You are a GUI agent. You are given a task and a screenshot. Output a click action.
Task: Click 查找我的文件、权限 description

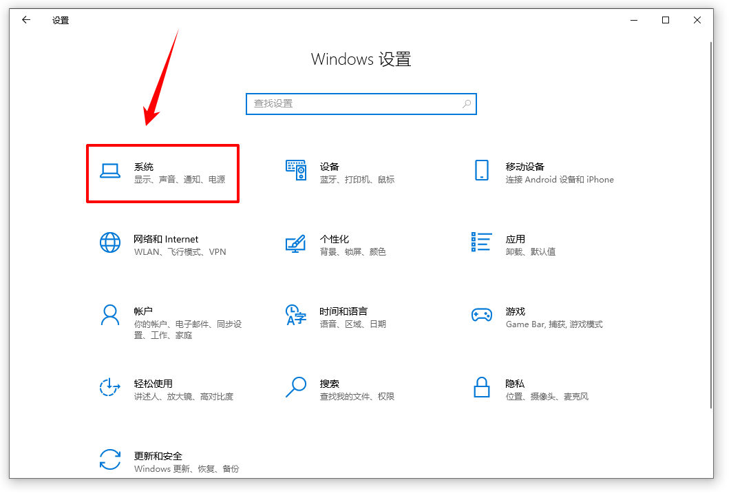(357, 397)
